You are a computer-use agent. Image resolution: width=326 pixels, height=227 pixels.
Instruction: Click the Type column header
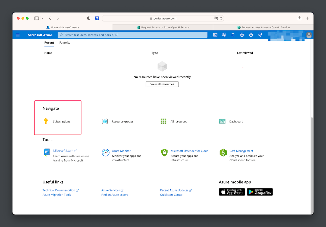[155, 53]
